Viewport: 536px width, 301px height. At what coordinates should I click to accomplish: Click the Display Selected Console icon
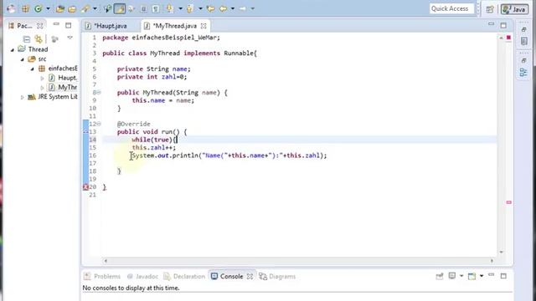tap(452, 276)
